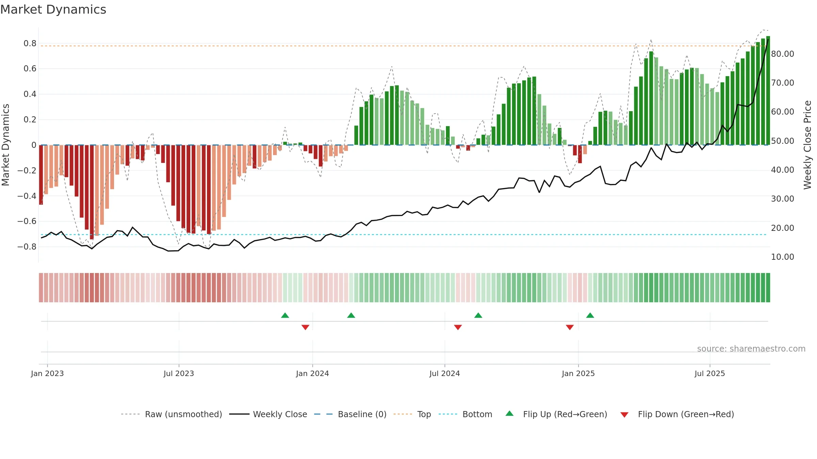The width and height of the screenshot is (817, 459).
Task: Click the Jul 2024 x-axis label
Action: point(445,373)
